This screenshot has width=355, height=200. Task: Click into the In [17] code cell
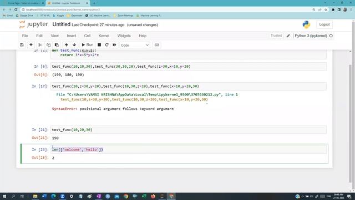pos(189,86)
